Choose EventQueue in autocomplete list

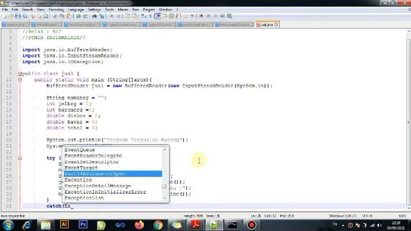point(113,150)
